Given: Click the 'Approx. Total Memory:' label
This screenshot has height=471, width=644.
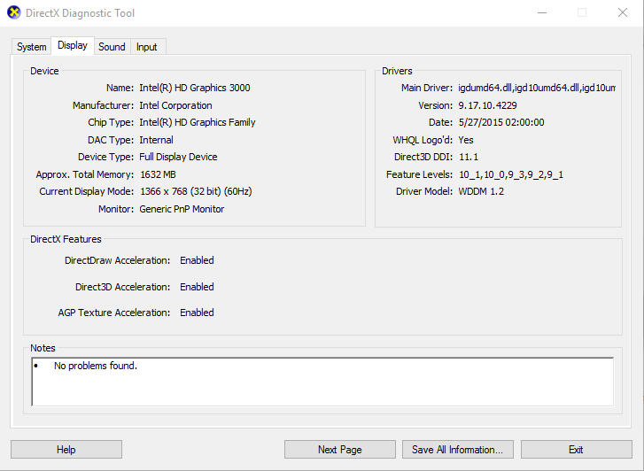Looking at the screenshot, I should [x=85, y=174].
